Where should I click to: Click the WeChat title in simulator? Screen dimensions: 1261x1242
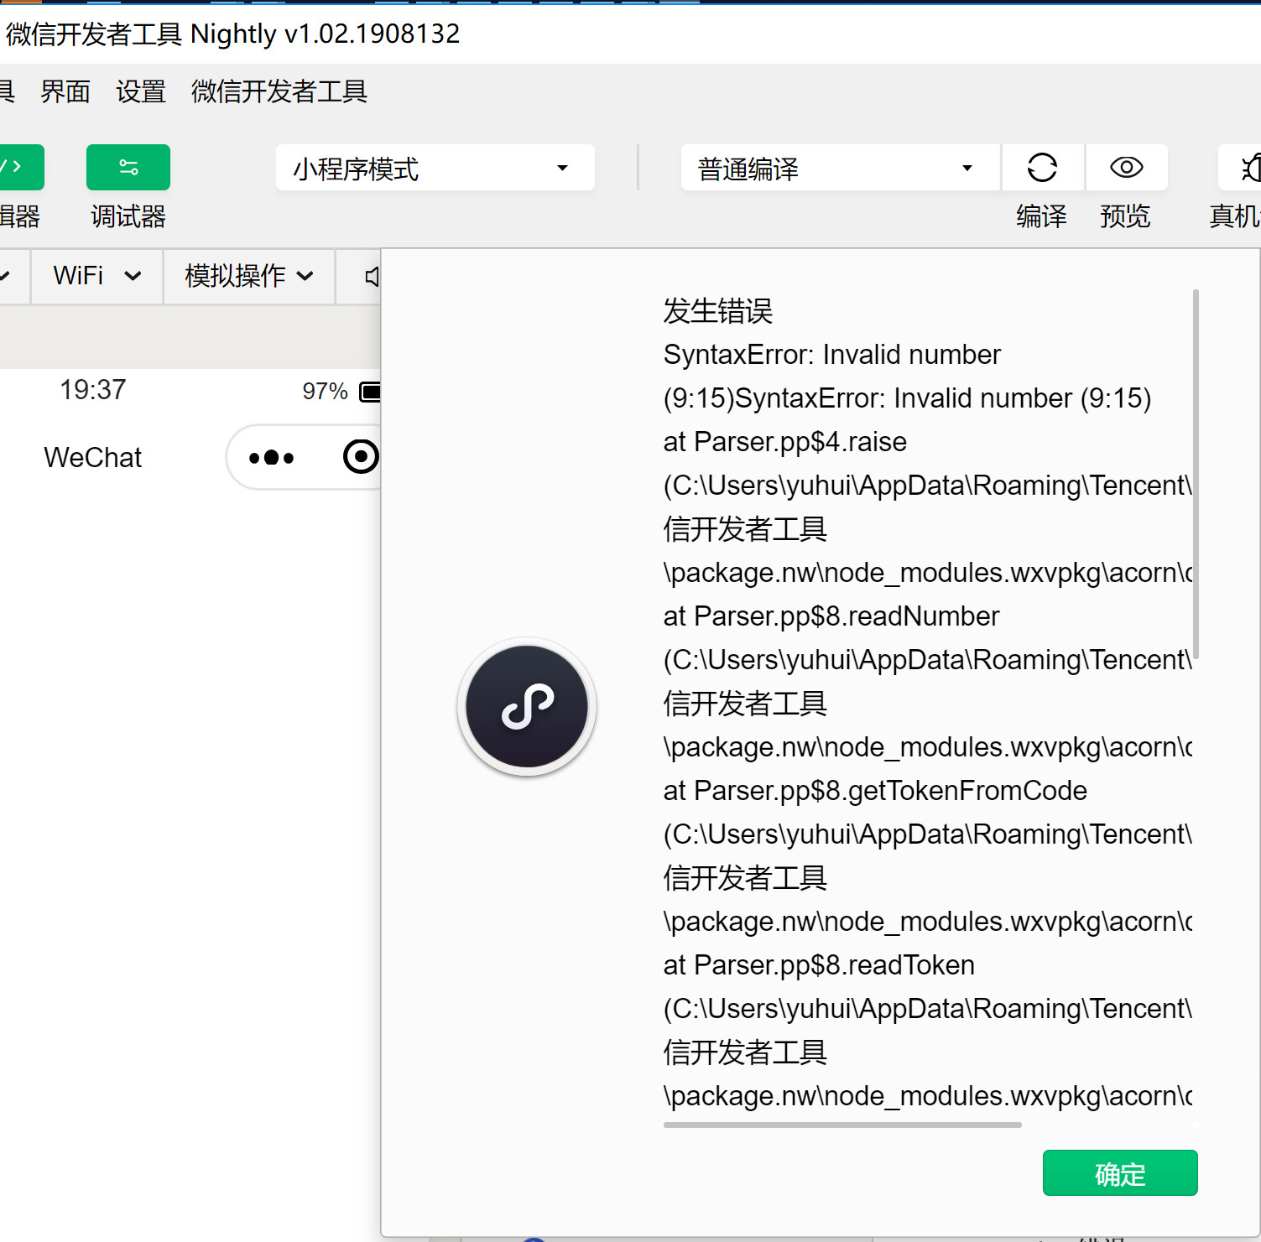93,458
